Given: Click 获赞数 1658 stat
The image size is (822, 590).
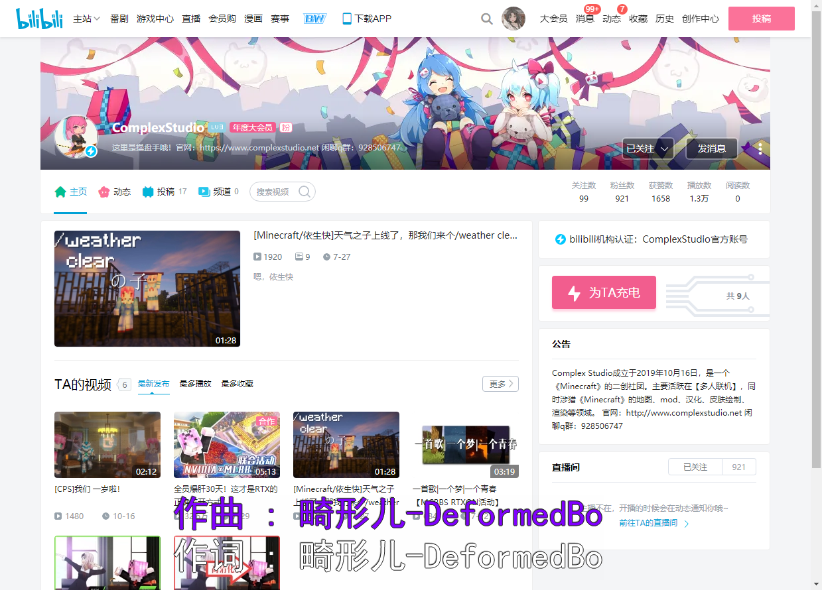Looking at the screenshot, I should [661, 192].
